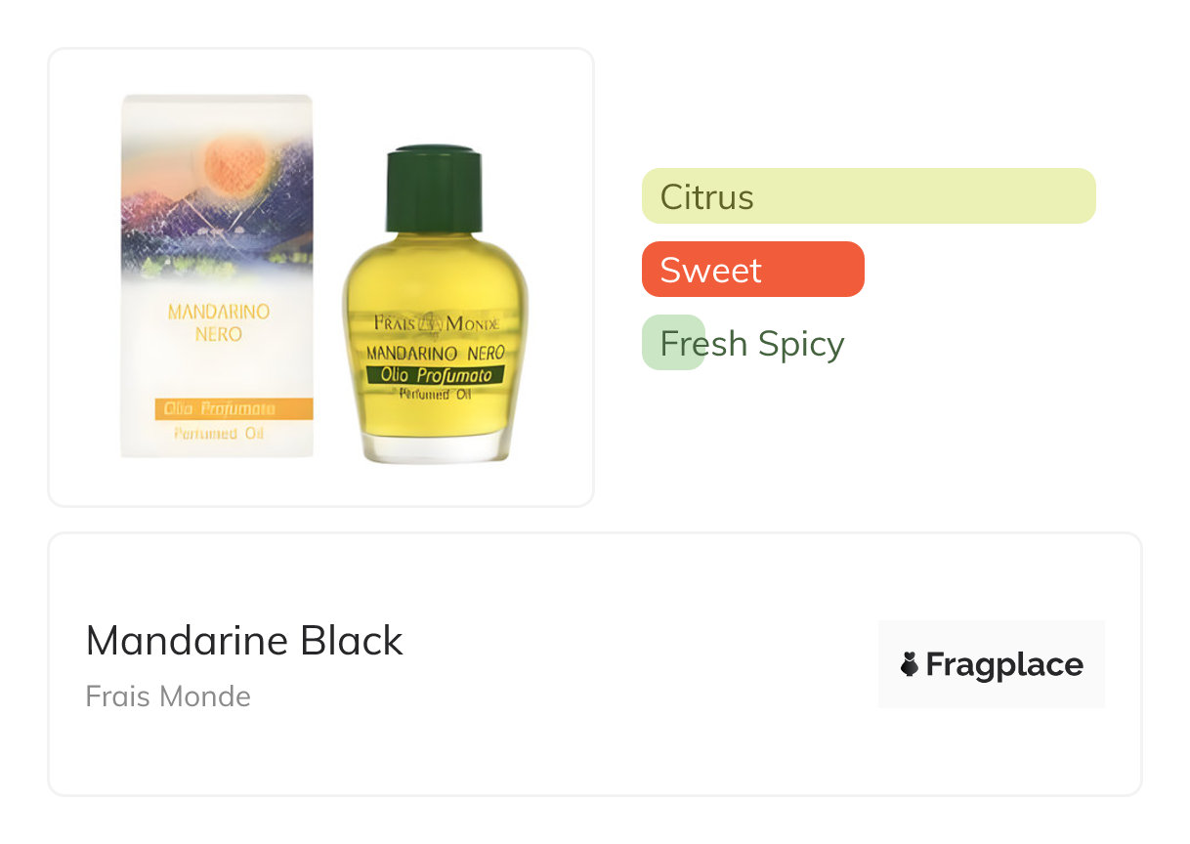Click the Frais Monde label on bottle
This screenshot has width=1190, height=844.
coord(437,323)
